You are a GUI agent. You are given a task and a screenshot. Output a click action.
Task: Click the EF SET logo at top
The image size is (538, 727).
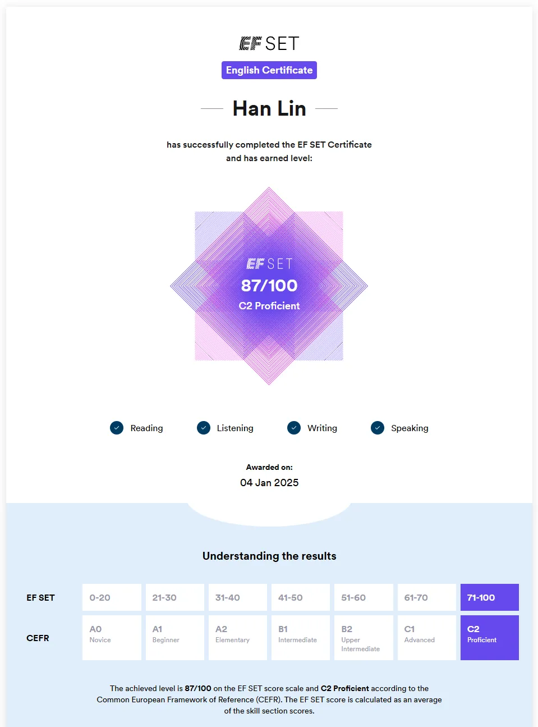[x=269, y=43]
